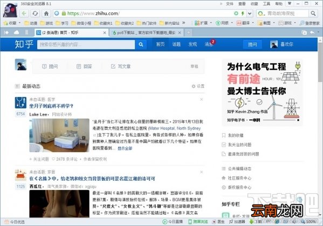The height and width of the screenshot is (226, 323).
Task: Click the site security lock icon
Action: click(x=64, y=13)
